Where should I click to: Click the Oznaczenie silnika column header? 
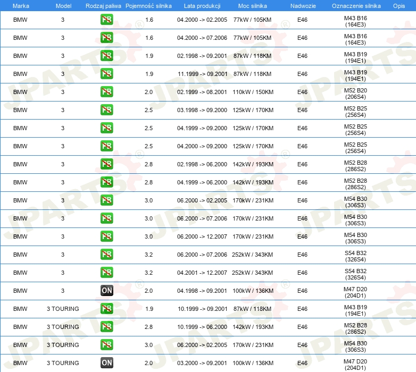pos(356,6)
